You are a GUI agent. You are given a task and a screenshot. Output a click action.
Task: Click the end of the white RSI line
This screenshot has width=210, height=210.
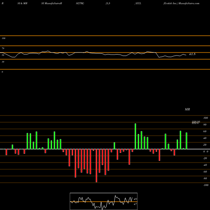pos(186,55)
